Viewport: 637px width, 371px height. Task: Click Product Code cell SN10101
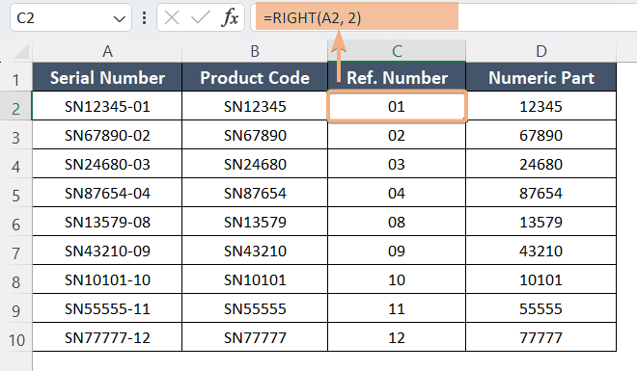(255, 279)
